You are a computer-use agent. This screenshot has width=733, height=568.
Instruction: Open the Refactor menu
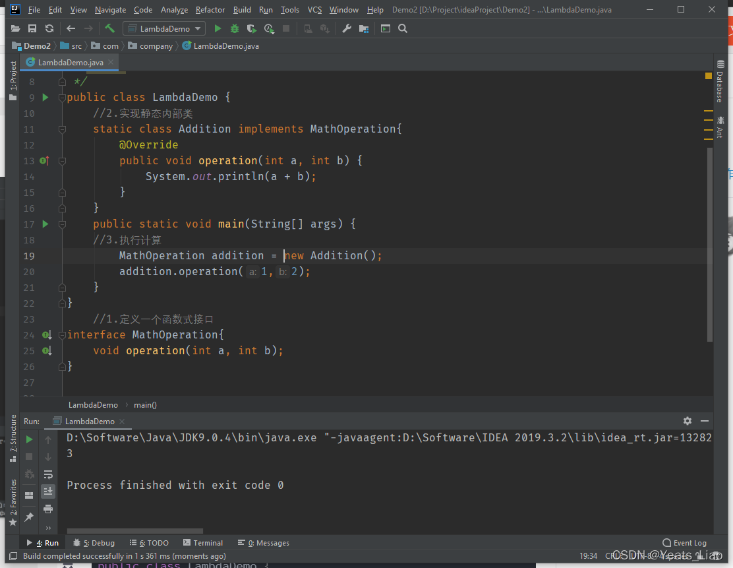pos(210,9)
